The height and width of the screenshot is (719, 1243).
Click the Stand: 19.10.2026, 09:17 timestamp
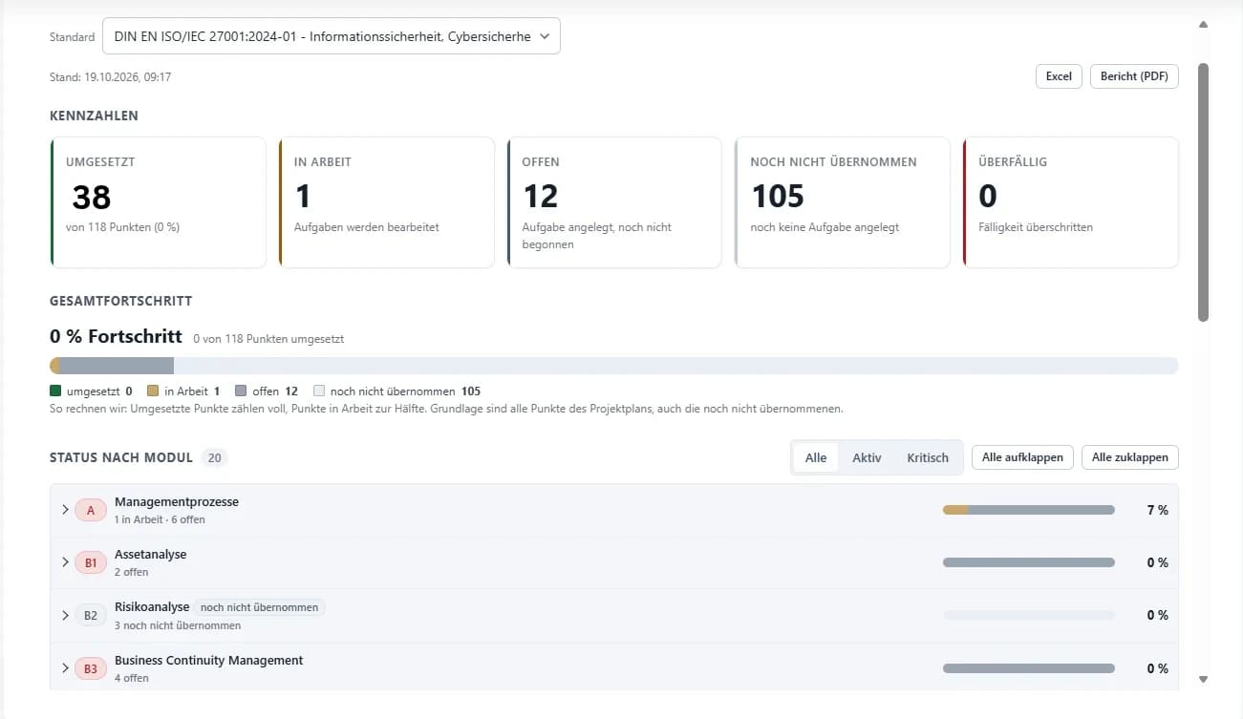point(111,76)
